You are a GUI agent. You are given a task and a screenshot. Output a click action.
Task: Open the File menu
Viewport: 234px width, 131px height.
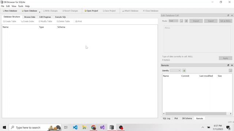[3, 6]
